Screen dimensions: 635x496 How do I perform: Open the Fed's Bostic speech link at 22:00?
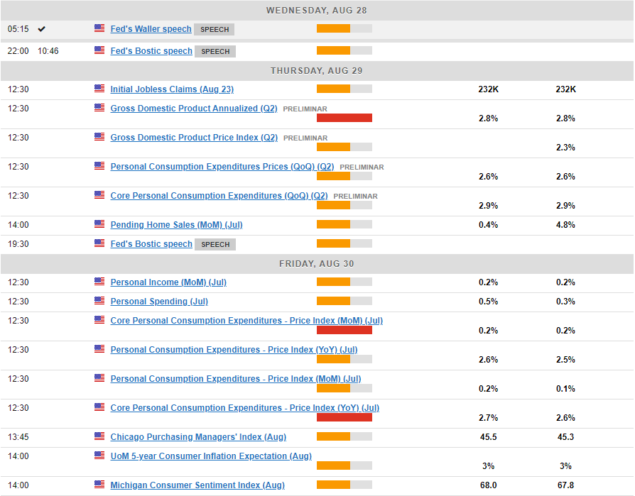tap(151, 51)
